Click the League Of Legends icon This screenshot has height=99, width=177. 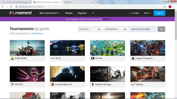pos(133,58)
